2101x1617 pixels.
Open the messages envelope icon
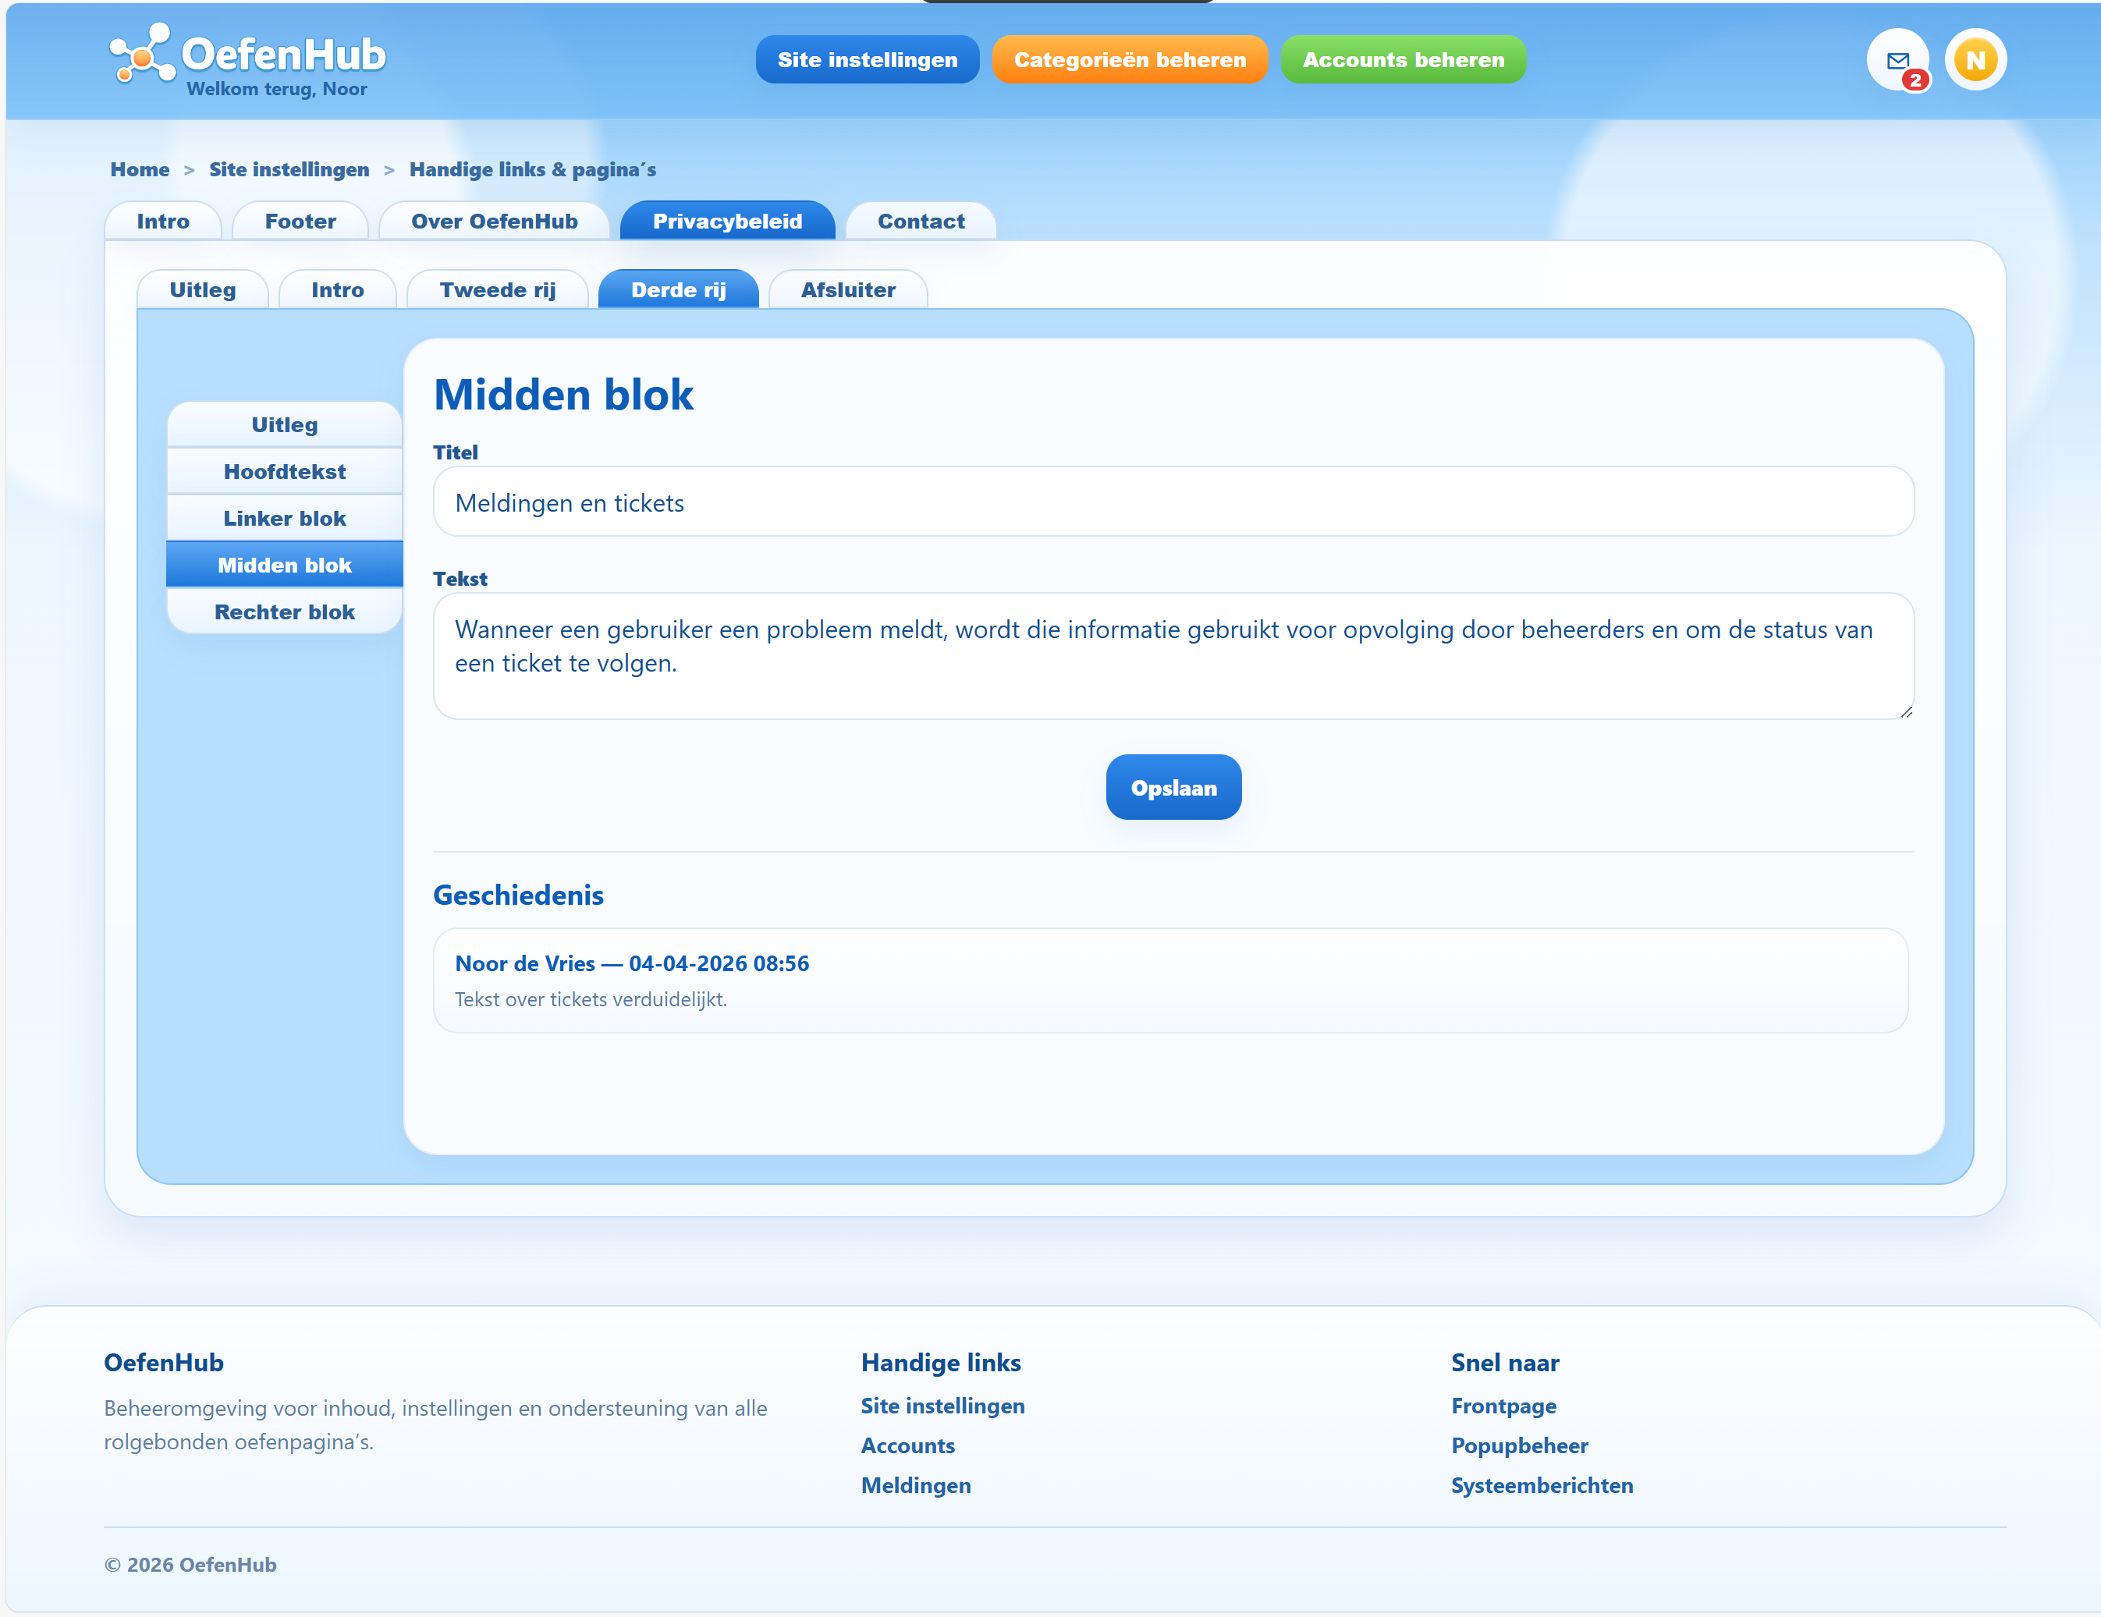point(1897,59)
